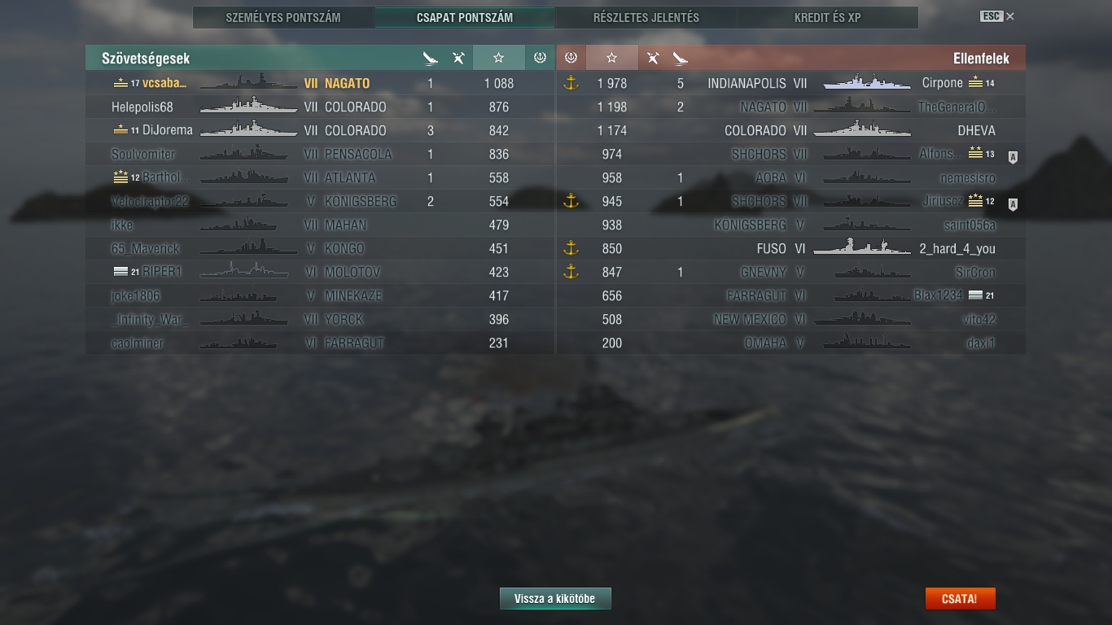Close the results screen with ESC X
Screen dimensions: 1112x625
[997, 16]
